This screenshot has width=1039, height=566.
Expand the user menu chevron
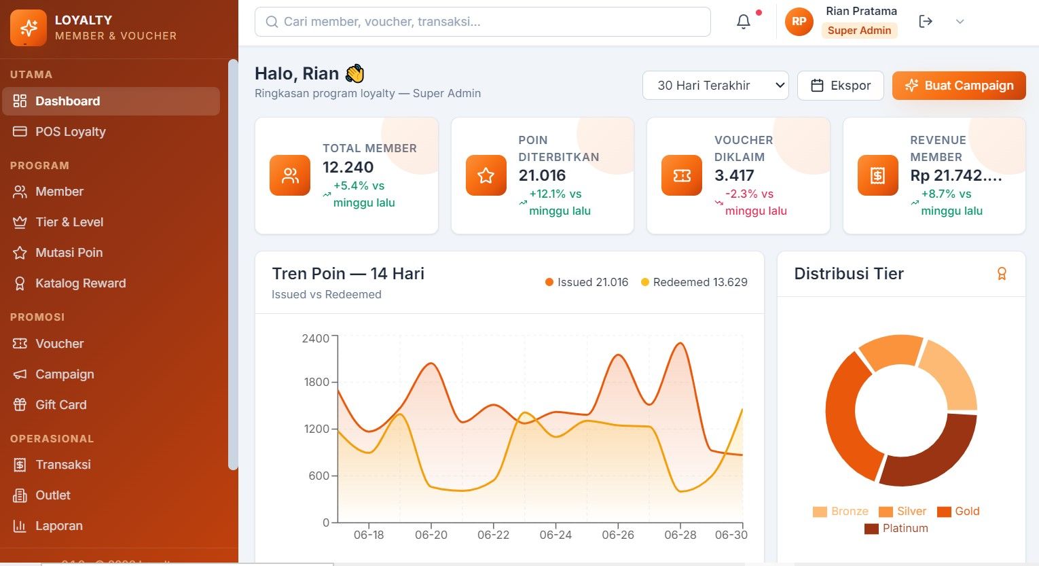[x=960, y=22]
